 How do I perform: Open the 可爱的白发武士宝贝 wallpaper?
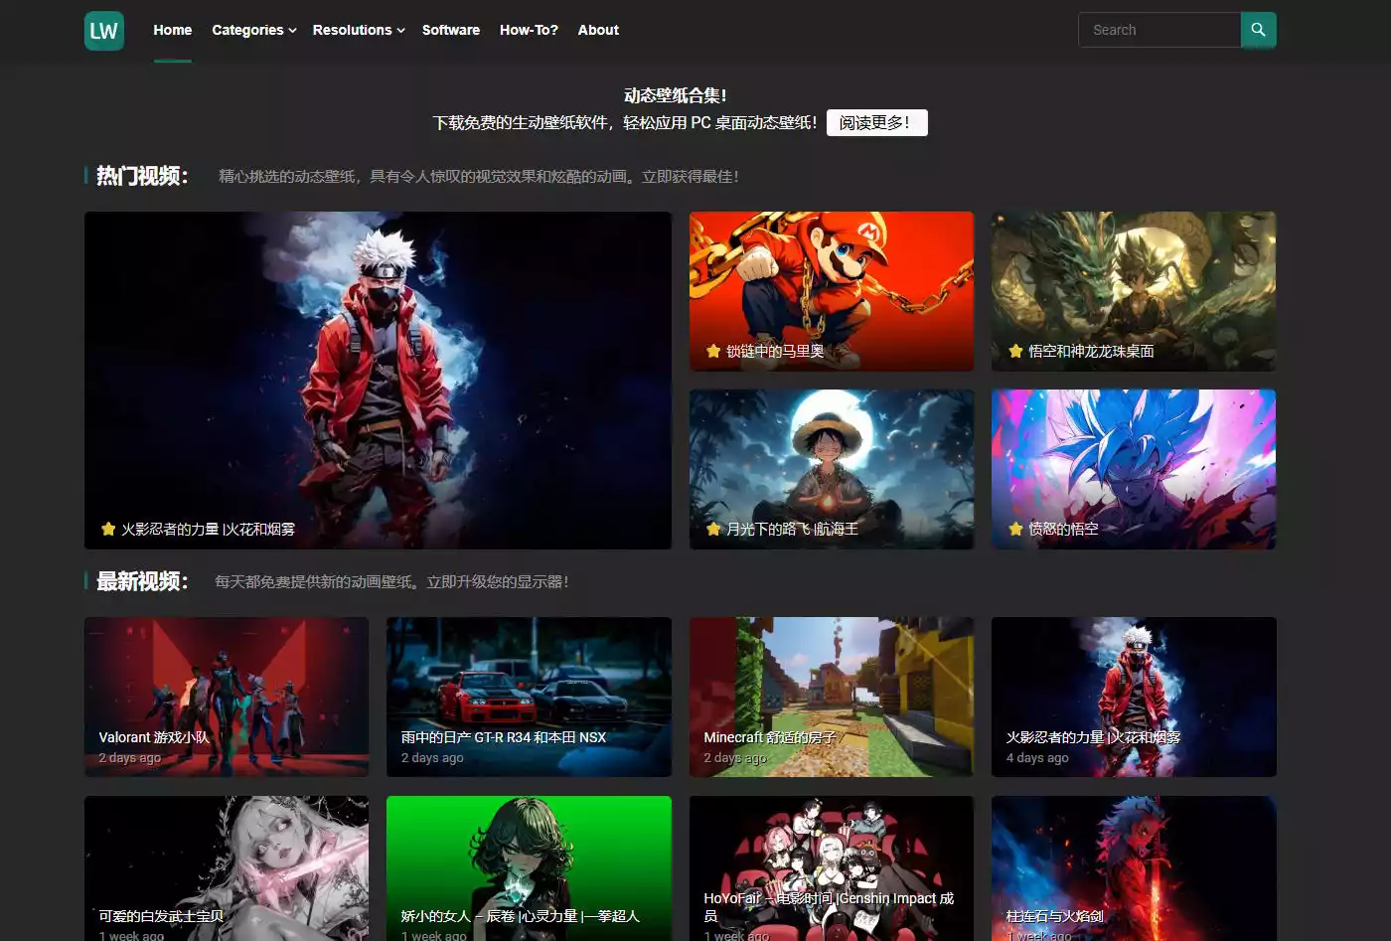(227, 868)
